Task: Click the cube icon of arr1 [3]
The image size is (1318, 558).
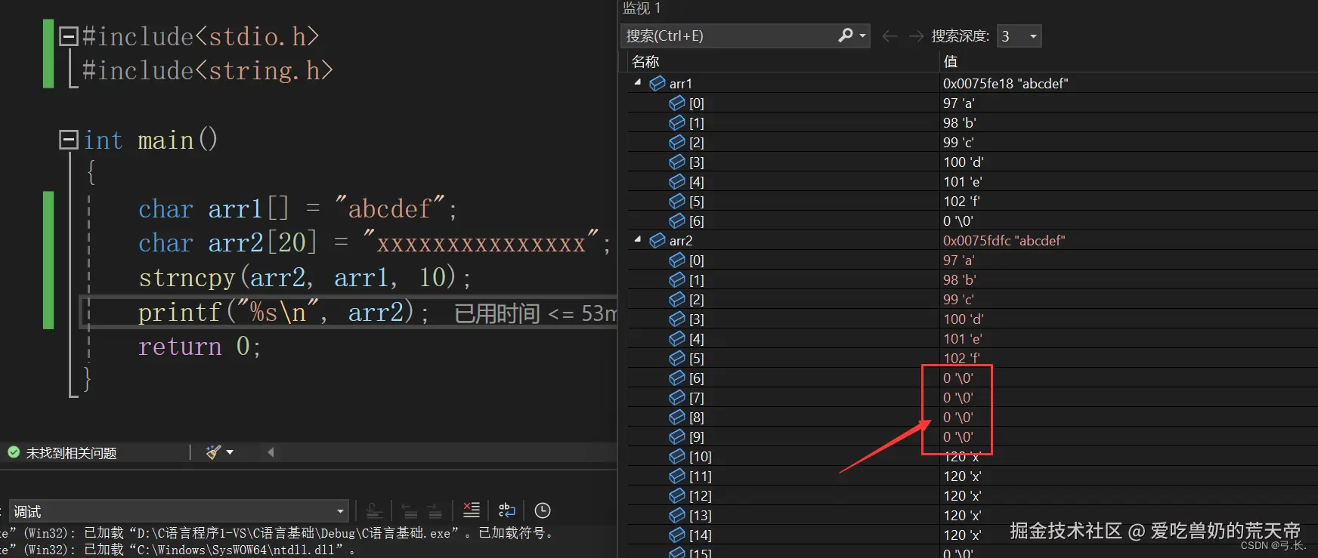Action: 677,162
